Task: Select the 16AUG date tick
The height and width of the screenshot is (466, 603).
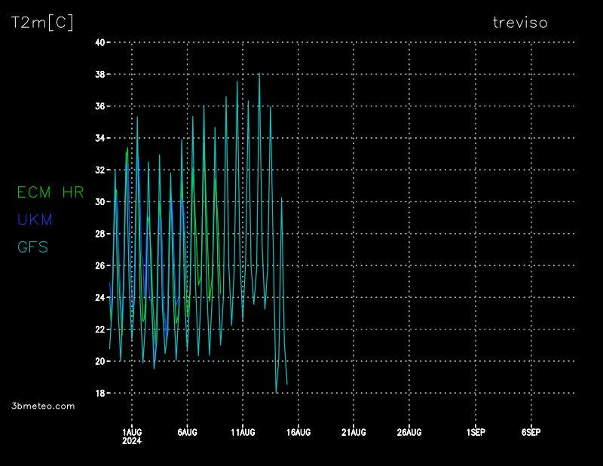Action: click(298, 432)
